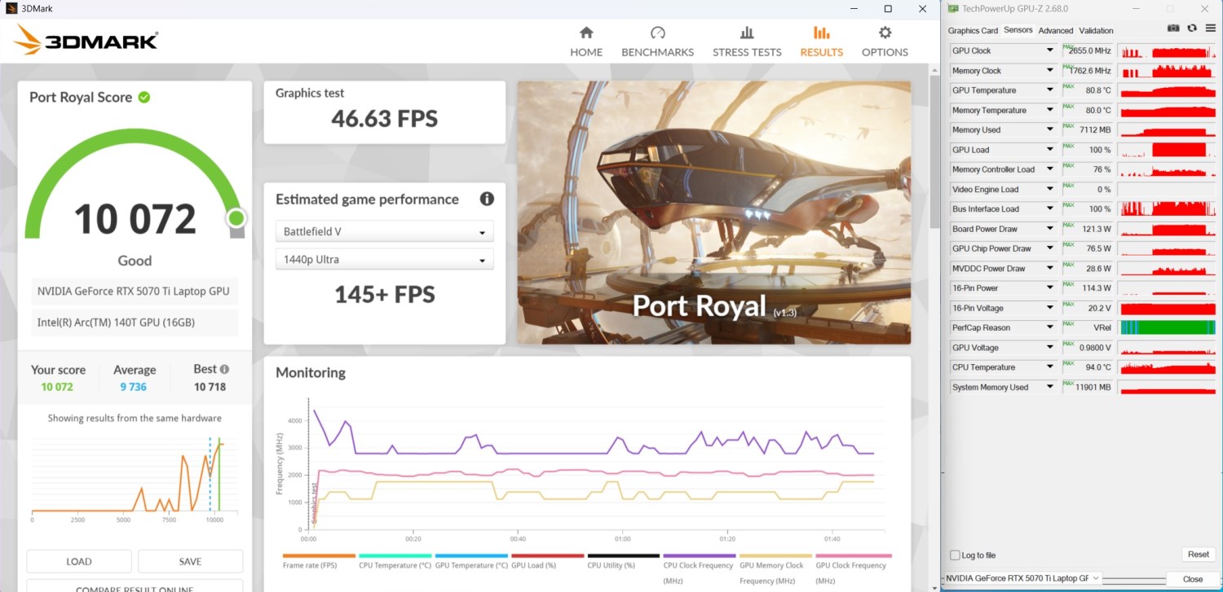Toggle the Log to file checkbox
1223x592 pixels.
tap(955, 555)
